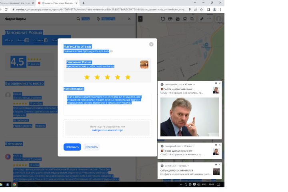
Task: Open Маршруты route planner
Action: tap(106, 19)
